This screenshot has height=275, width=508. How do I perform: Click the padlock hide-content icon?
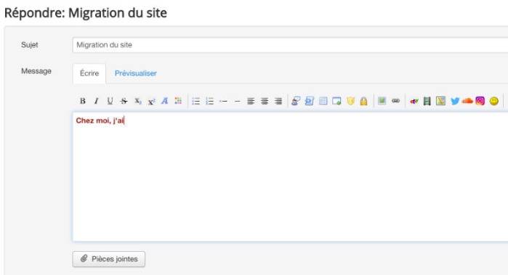pyautogui.click(x=363, y=101)
